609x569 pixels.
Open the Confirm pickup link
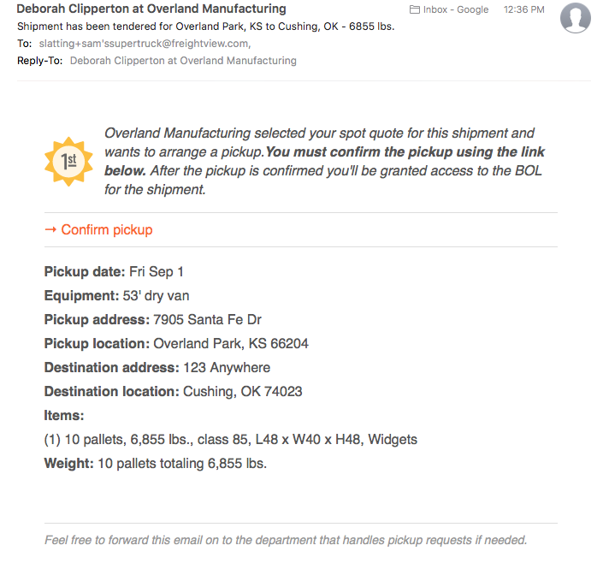pos(107,229)
